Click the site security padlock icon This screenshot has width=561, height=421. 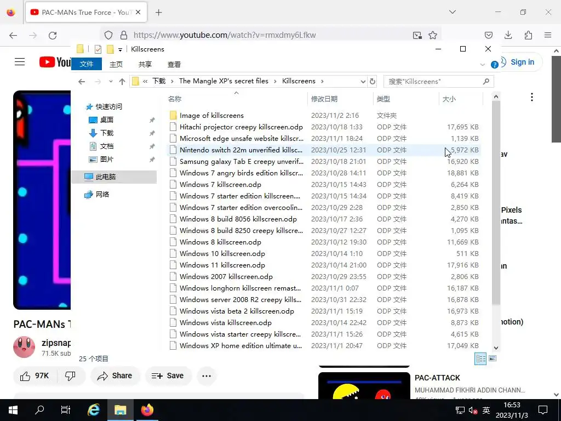pyautogui.click(x=124, y=35)
